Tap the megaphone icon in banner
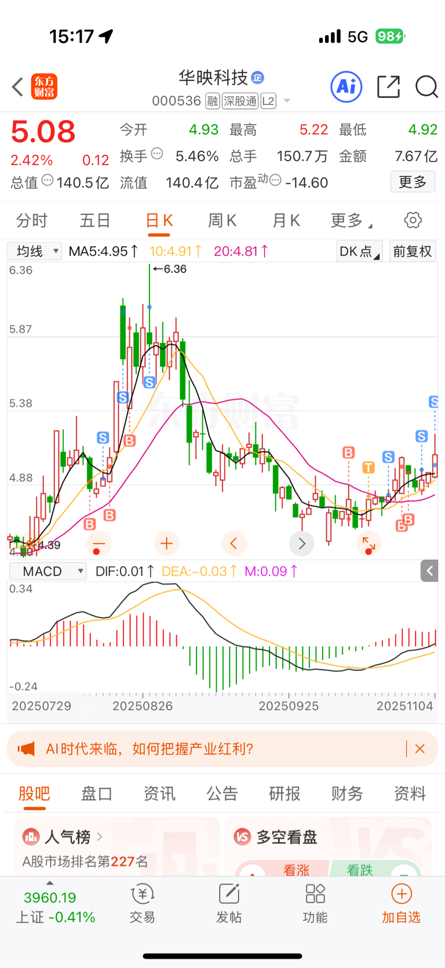This screenshot has width=445, height=968. tap(26, 749)
